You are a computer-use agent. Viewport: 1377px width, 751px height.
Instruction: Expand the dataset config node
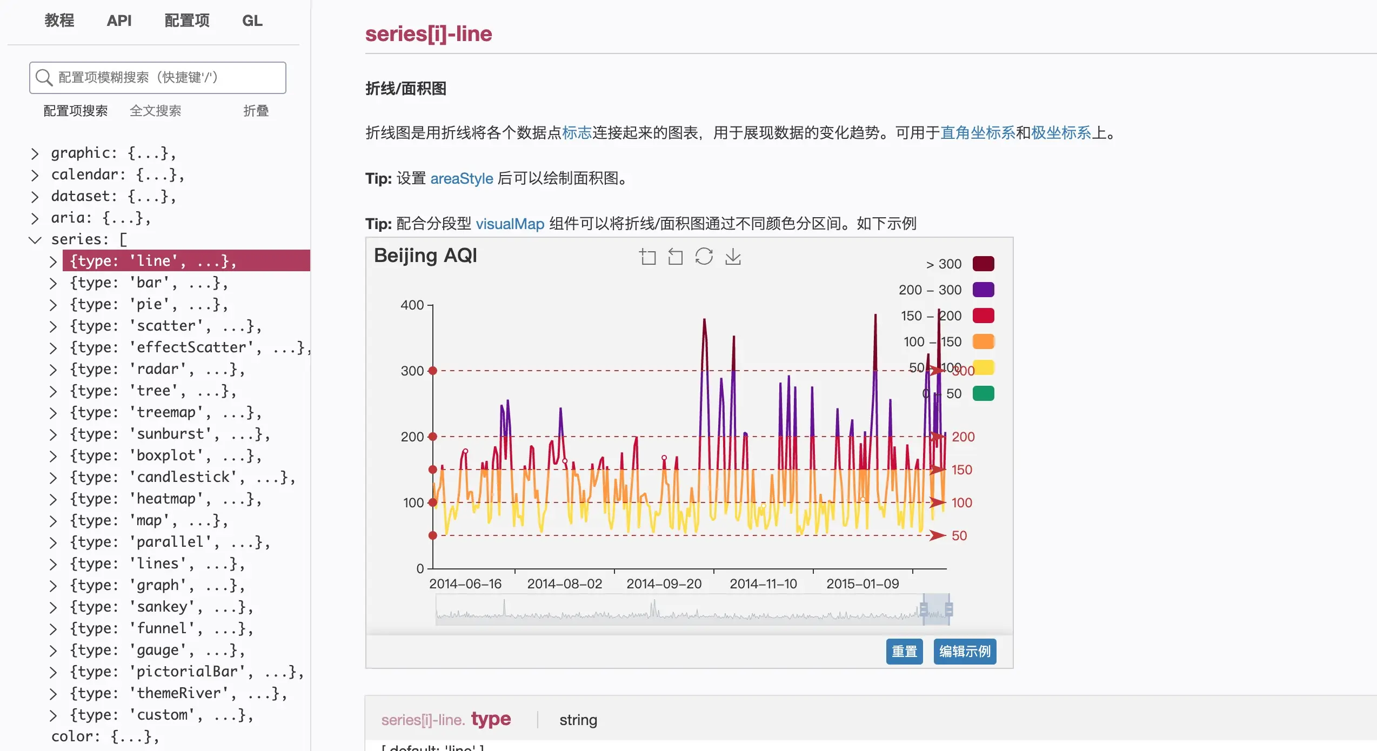tap(35, 197)
